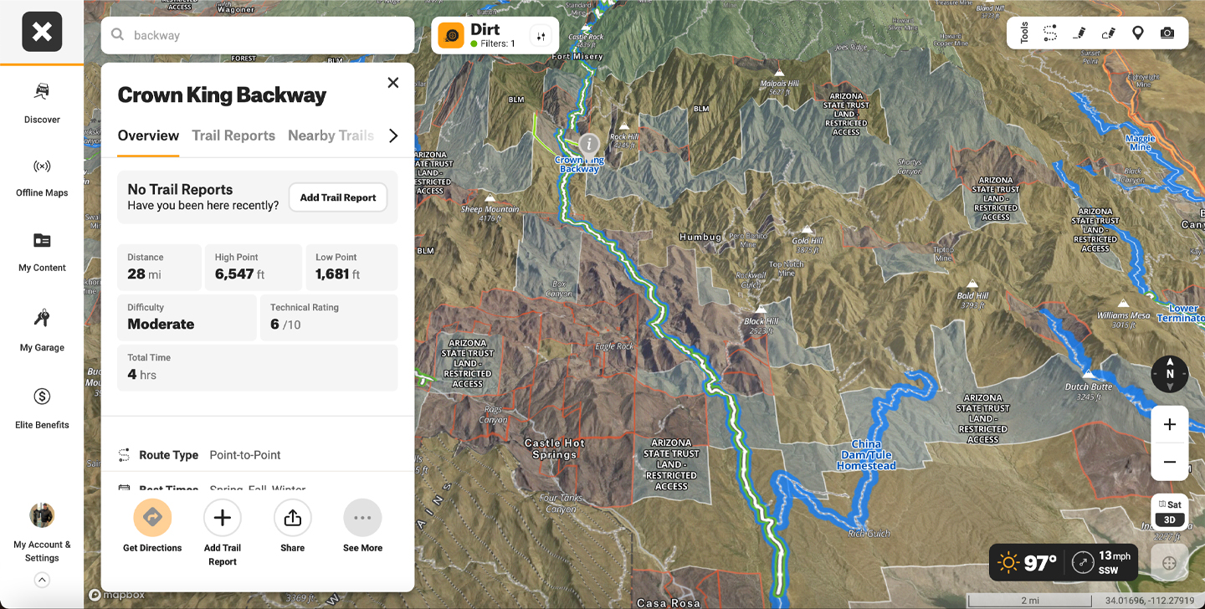Viewport: 1205px width, 609px height.
Task: Click the Route Type Point-to-Point row
Action: click(258, 455)
